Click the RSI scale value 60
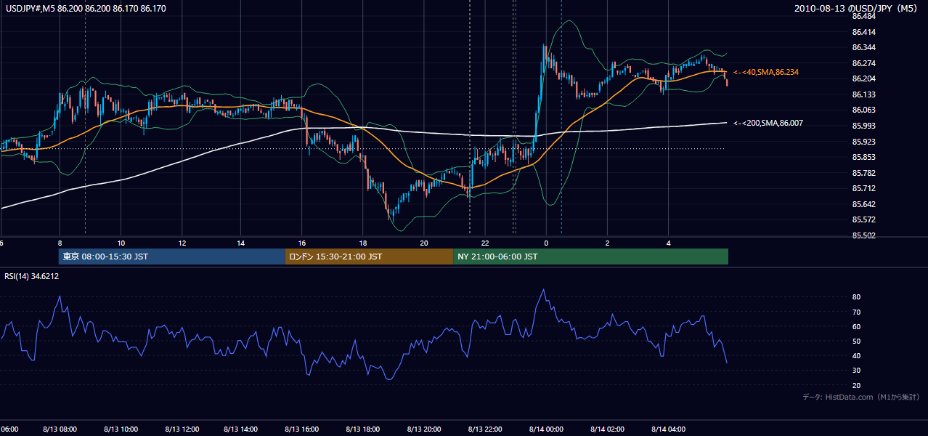Image resolution: width=928 pixels, height=436 pixels. [x=856, y=326]
